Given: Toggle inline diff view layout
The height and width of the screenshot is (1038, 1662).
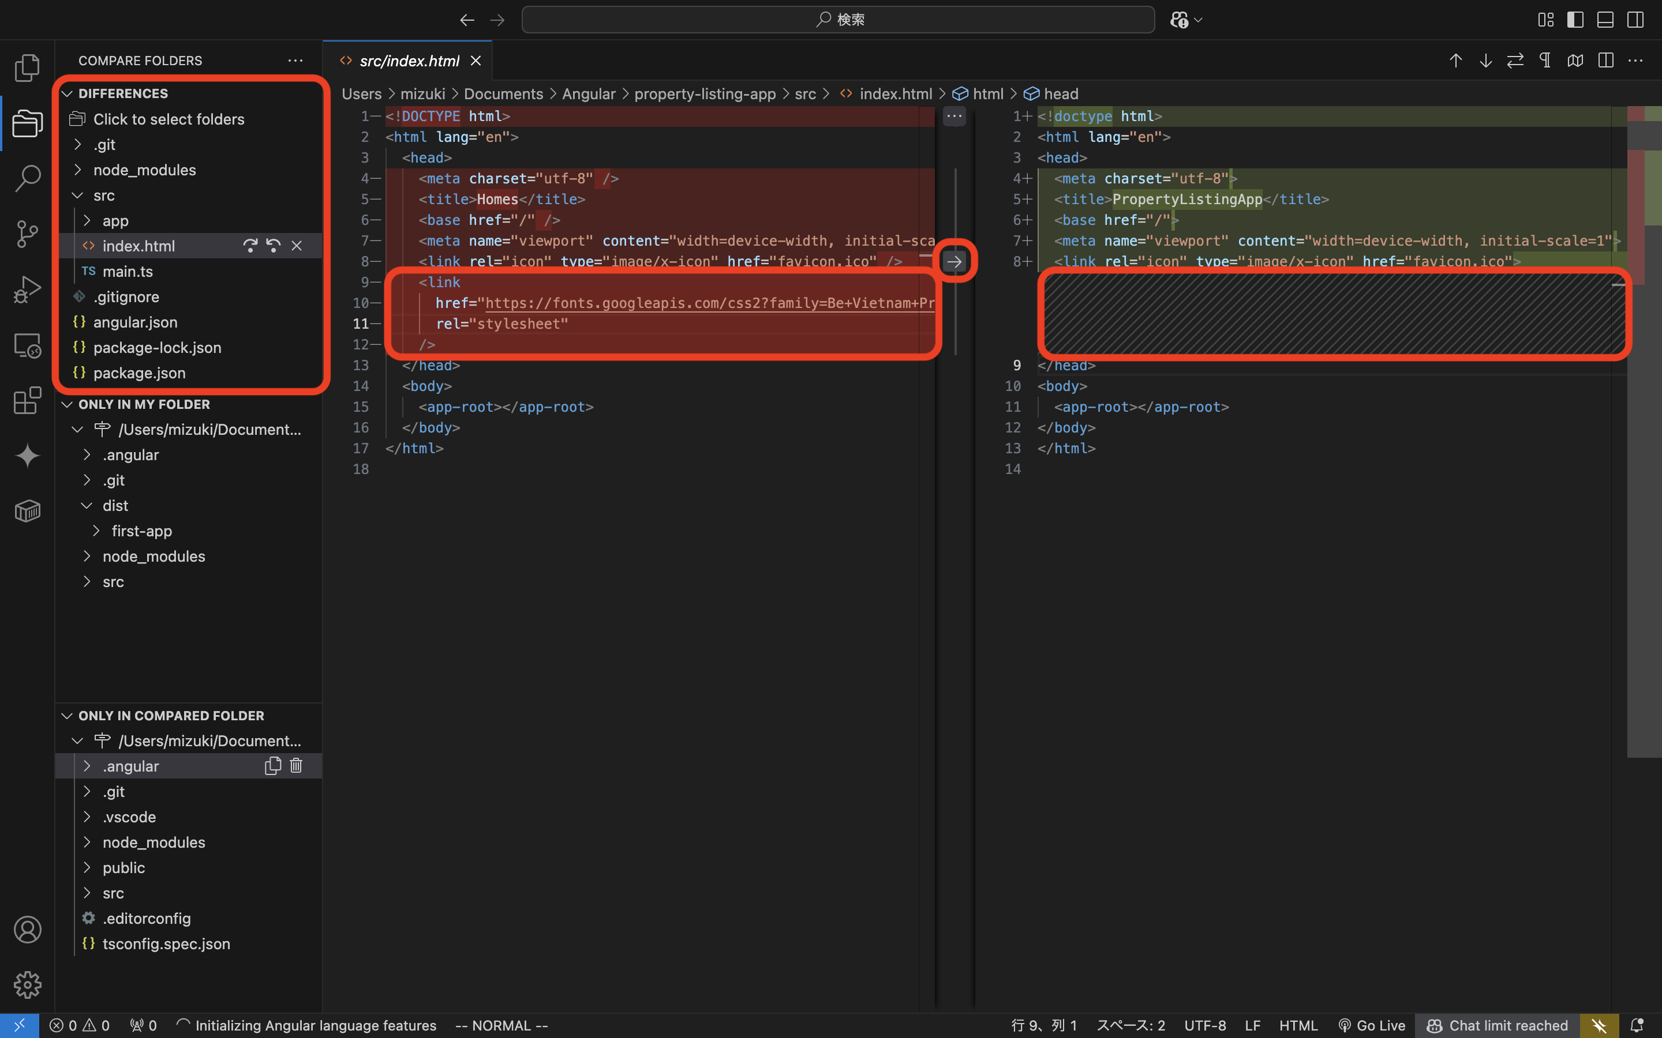Looking at the screenshot, I should pos(1605,61).
